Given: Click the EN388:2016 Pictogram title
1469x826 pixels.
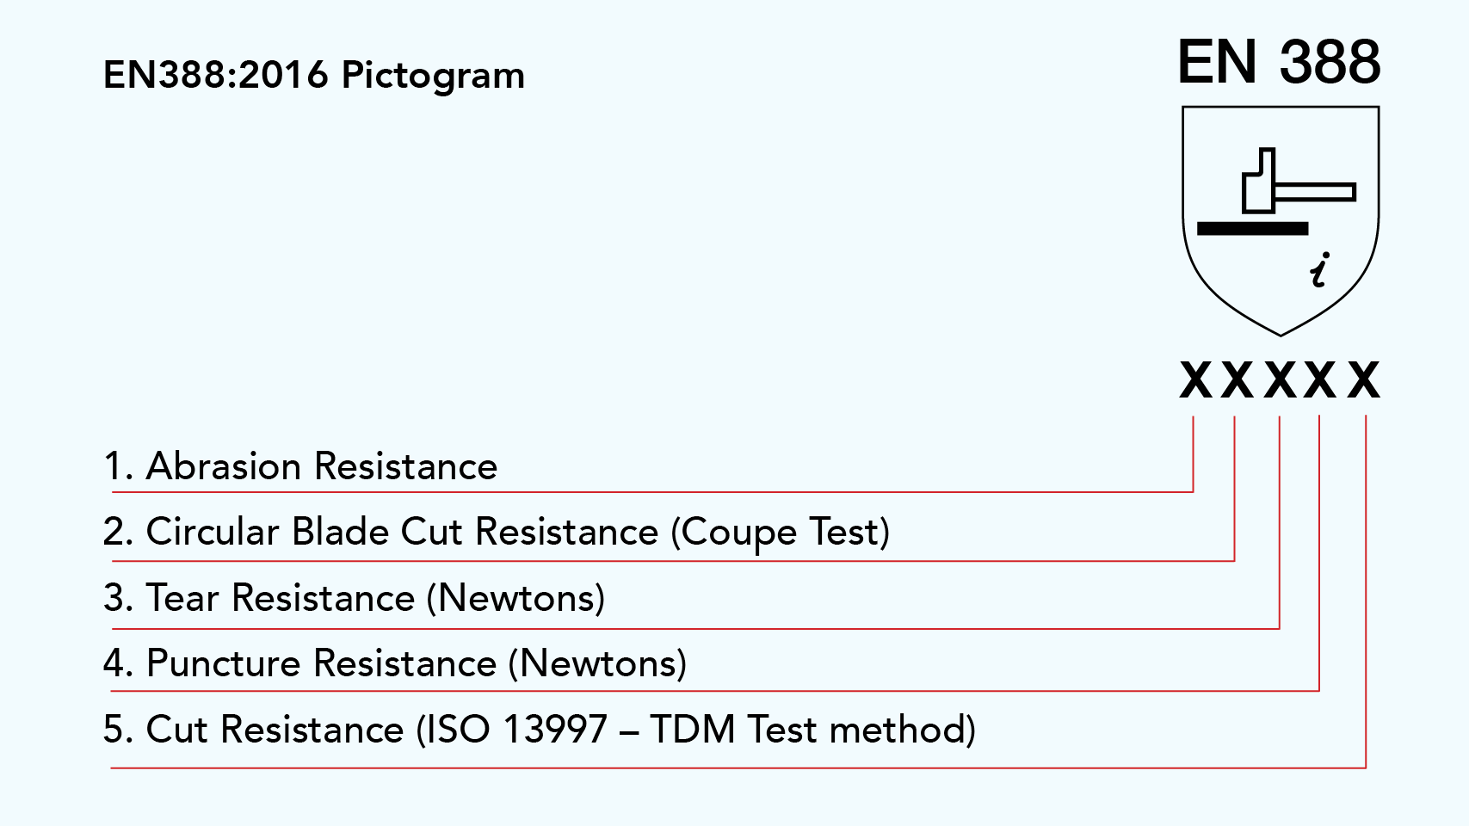Looking at the screenshot, I should click(x=314, y=76).
